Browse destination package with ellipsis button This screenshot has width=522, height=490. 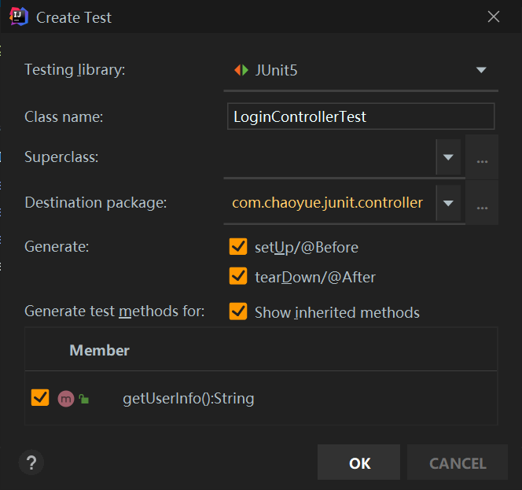tap(482, 203)
